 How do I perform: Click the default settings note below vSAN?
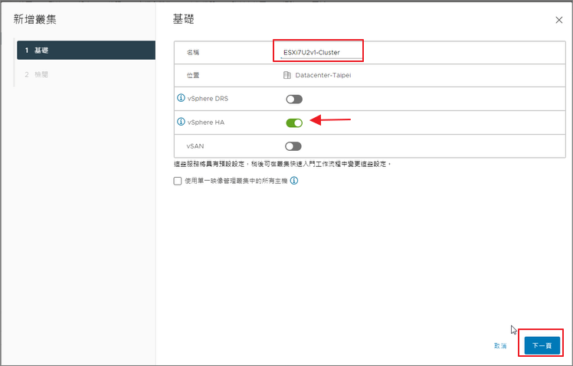click(x=283, y=164)
